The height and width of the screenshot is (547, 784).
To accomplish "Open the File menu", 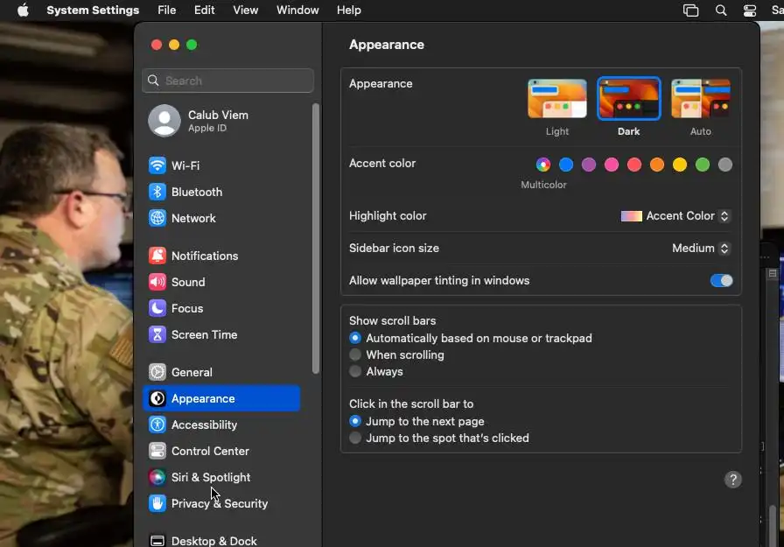I will [x=166, y=10].
